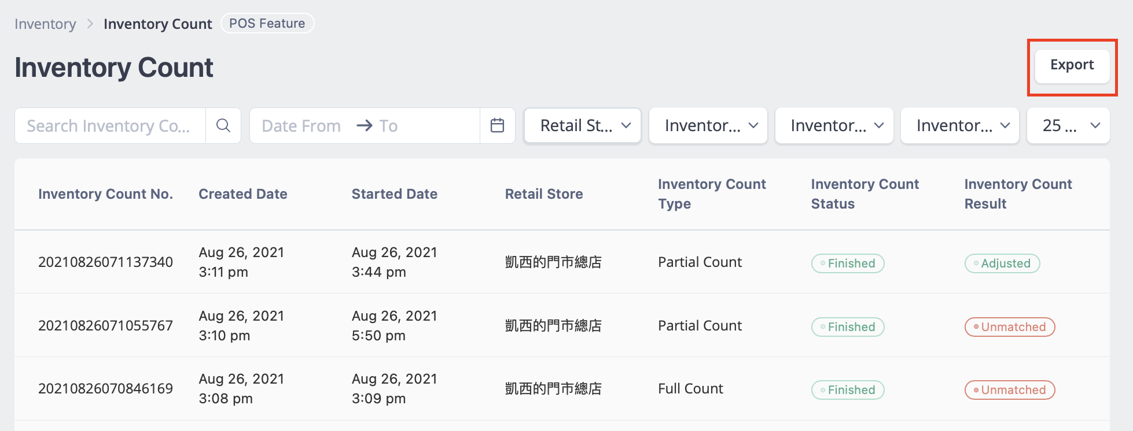Click started date Aug 26, 2021 5:50 pm
The width and height of the screenshot is (1133, 431).
pos(395,326)
